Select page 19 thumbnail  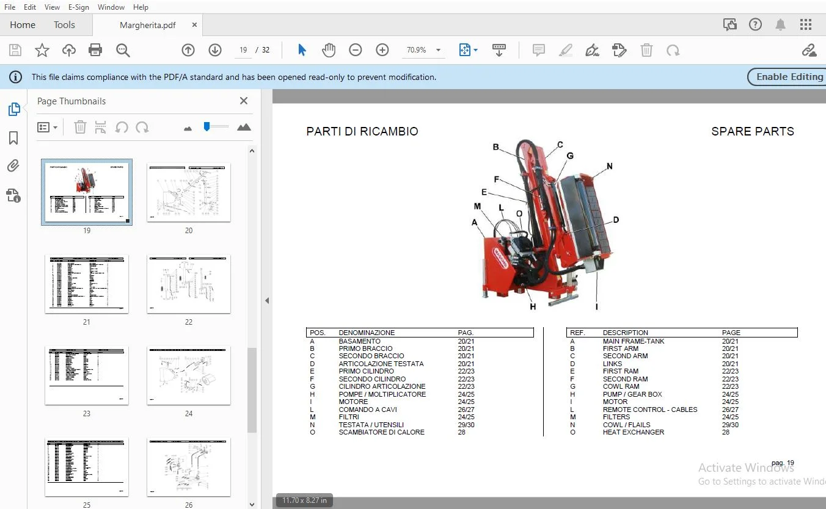click(x=86, y=192)
